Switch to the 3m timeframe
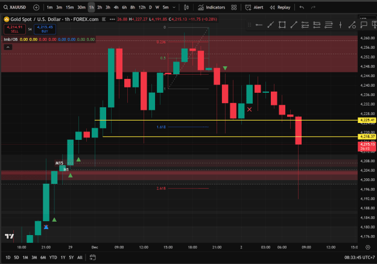The width and height of the screenshot is (377, 264). (x=59, y=7)
